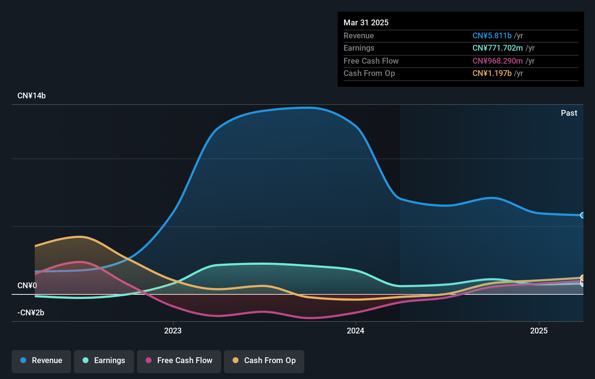Click the pink Free Cash Flow legend dot
This screenshot has width=595, height=379.
pyautogui.click(x=149, y=360)
